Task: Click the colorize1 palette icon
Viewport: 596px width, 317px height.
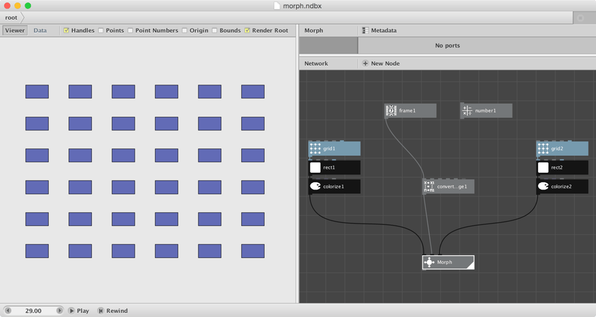Action: click(315, 187)
